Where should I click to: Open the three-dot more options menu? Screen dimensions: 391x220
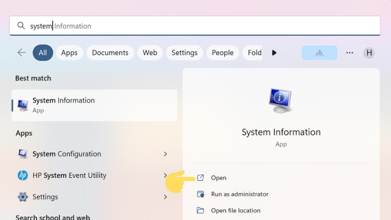click(x=349, y=53)
